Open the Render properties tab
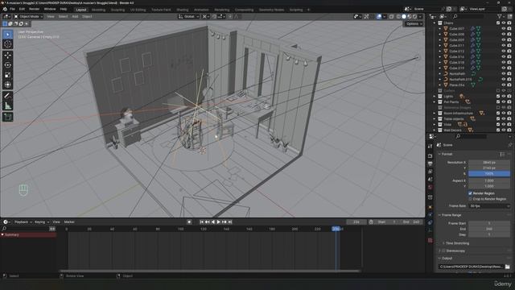 (431, 155)
